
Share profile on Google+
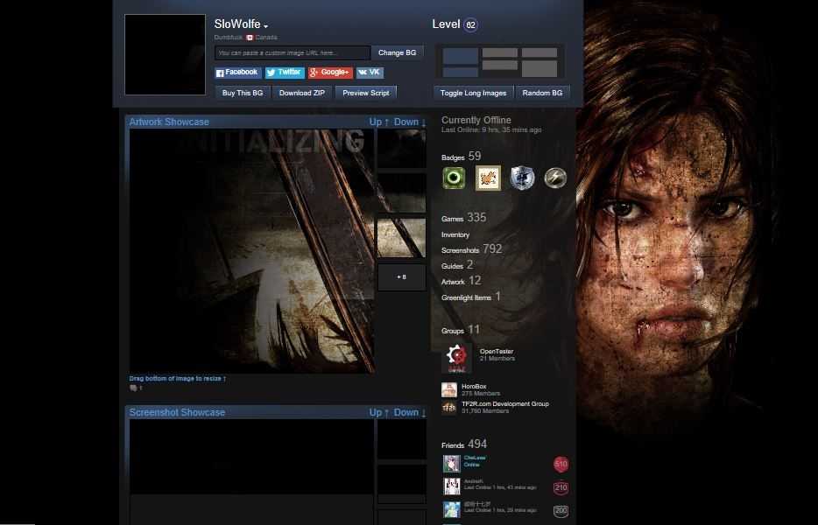(x=330, y=73)
